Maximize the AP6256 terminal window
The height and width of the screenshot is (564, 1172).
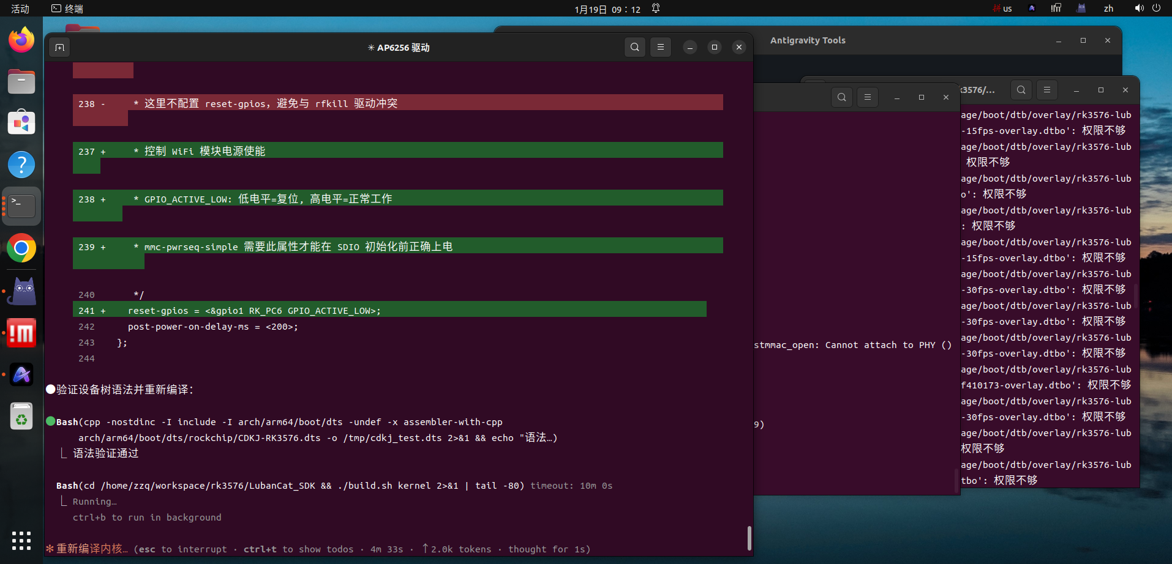[x=715, y=47]
